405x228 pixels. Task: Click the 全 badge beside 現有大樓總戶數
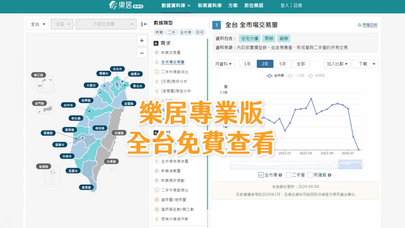click(x=157, y=219)
